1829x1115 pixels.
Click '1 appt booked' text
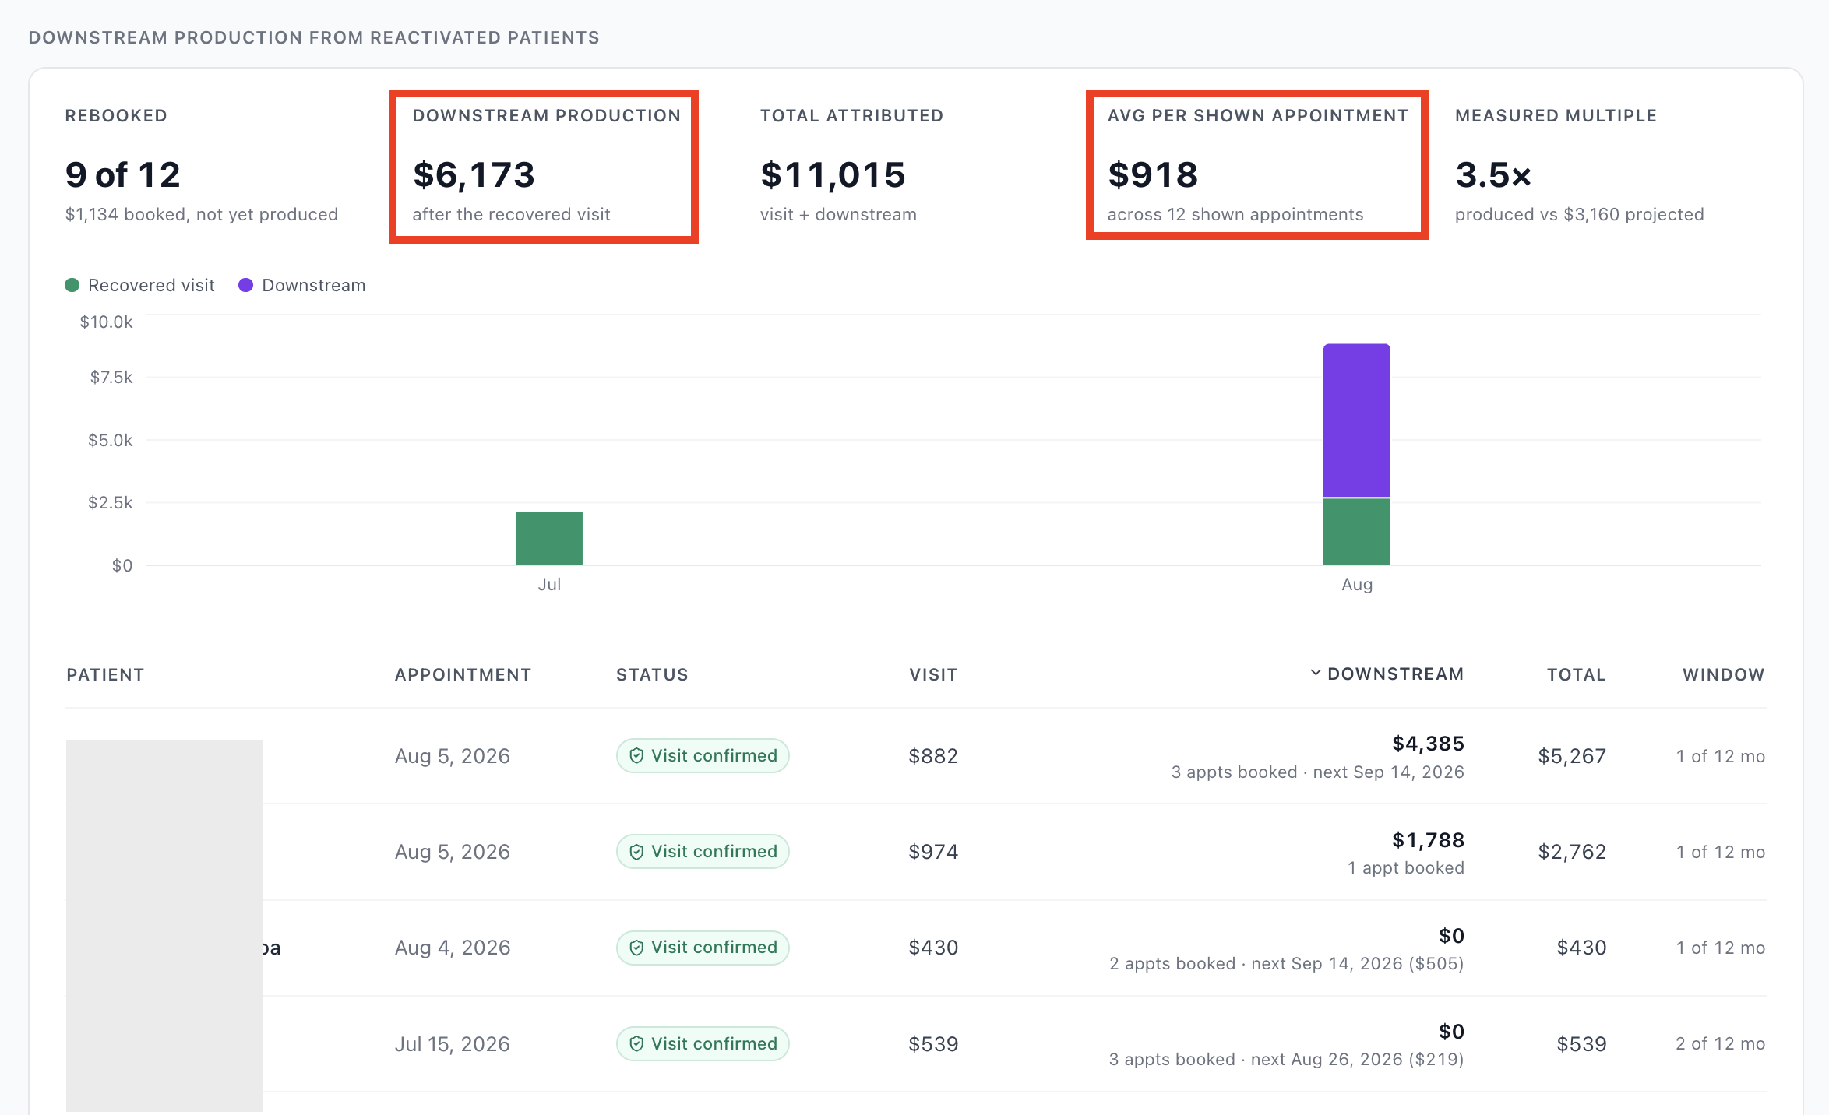pos(1406,868)
